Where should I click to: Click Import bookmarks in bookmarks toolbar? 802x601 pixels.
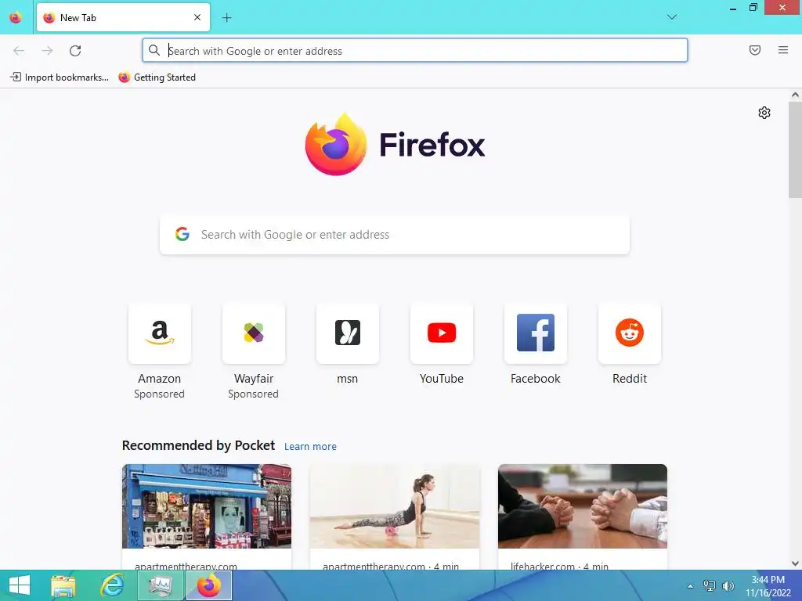point(60,77)
